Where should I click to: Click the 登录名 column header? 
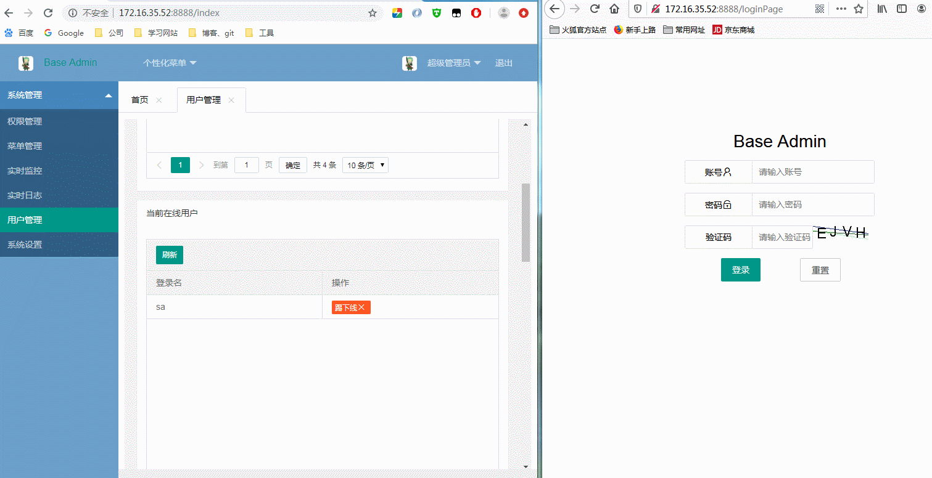(234, 283)
